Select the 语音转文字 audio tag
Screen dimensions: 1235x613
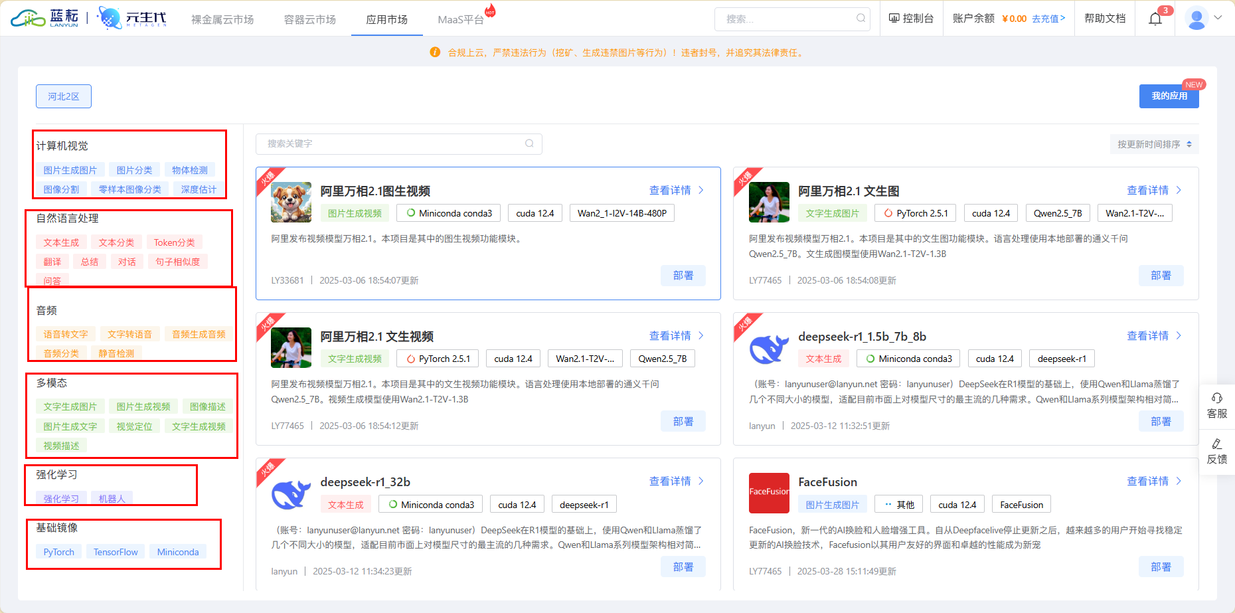[x=66, y=335]
